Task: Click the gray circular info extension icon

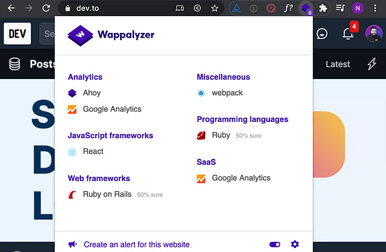Action: [x=253, y=9]
